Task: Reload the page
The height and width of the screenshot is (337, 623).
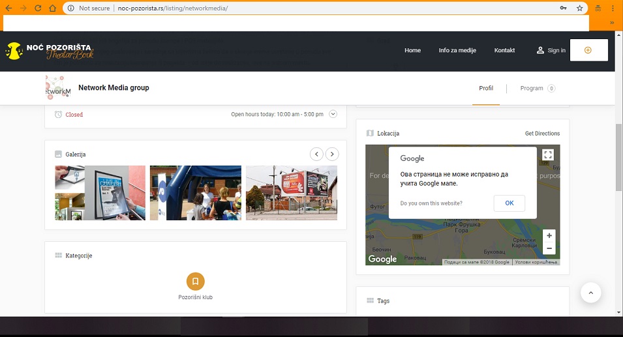Action: (x=38, y=8)
